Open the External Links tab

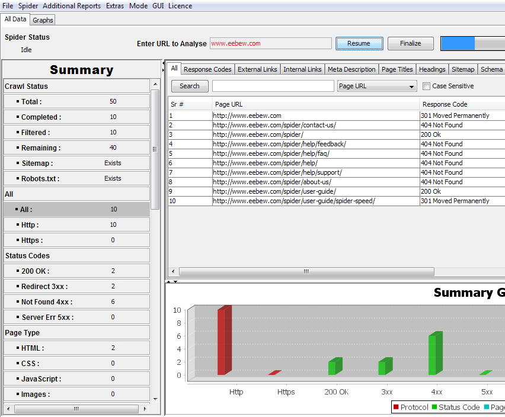(x=257, y=69)
